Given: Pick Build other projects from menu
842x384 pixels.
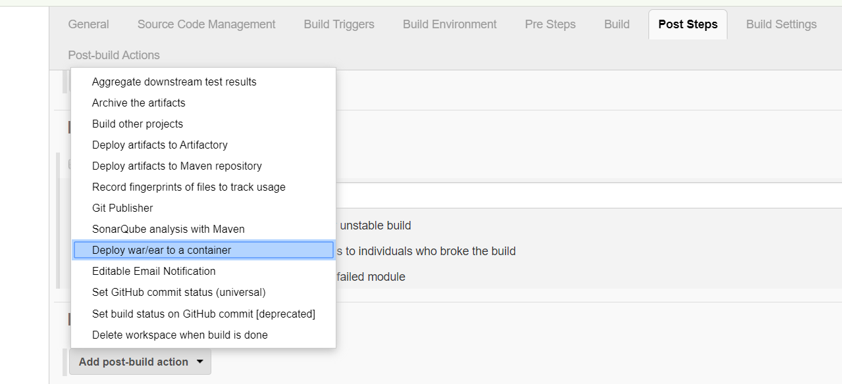Looking at the screenshot, I should pyautogui.click(x=138, y=124).
